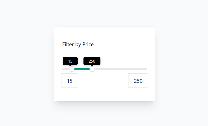Click the black tooltip showing 15
Viewport: 208px width, 126px height.
70,61
